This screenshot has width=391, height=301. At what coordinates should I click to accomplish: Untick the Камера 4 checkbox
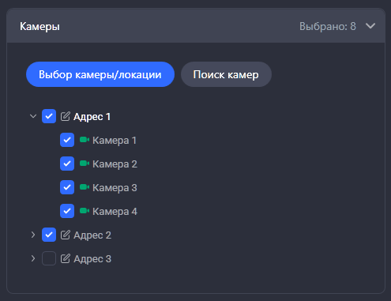pos(67,211)
